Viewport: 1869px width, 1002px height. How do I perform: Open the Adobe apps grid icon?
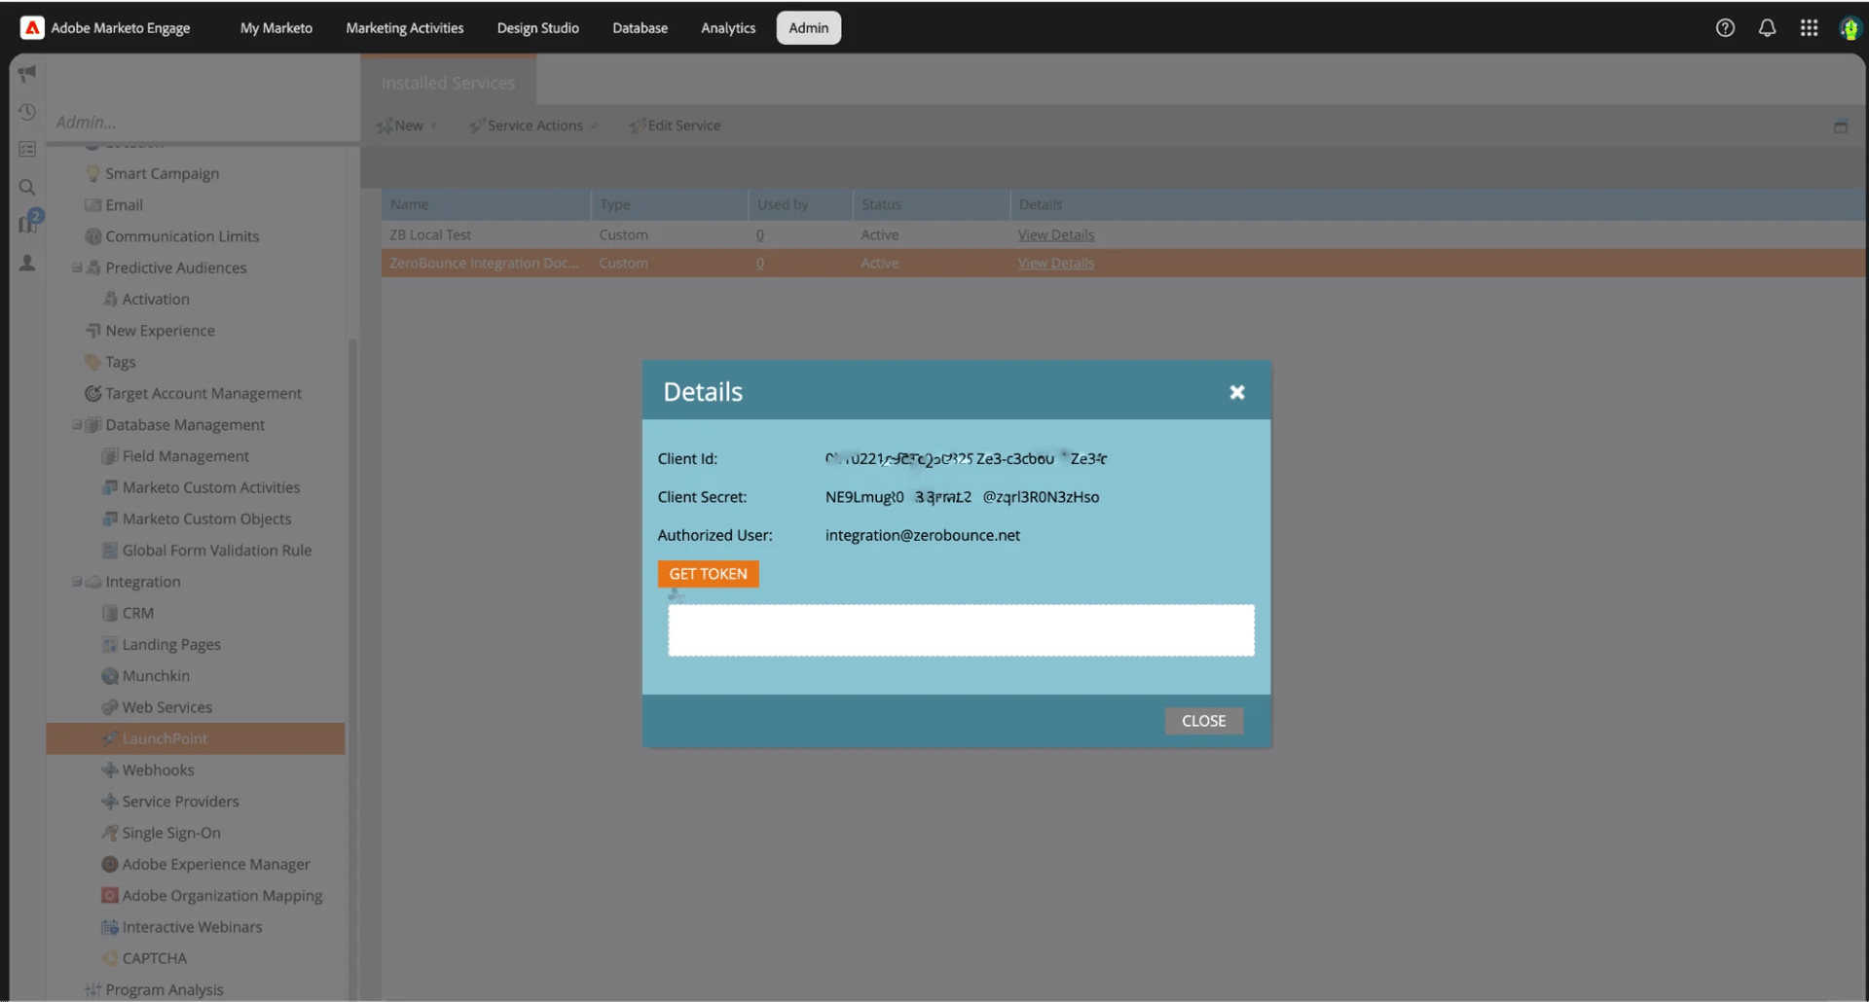click(1809, 28)
